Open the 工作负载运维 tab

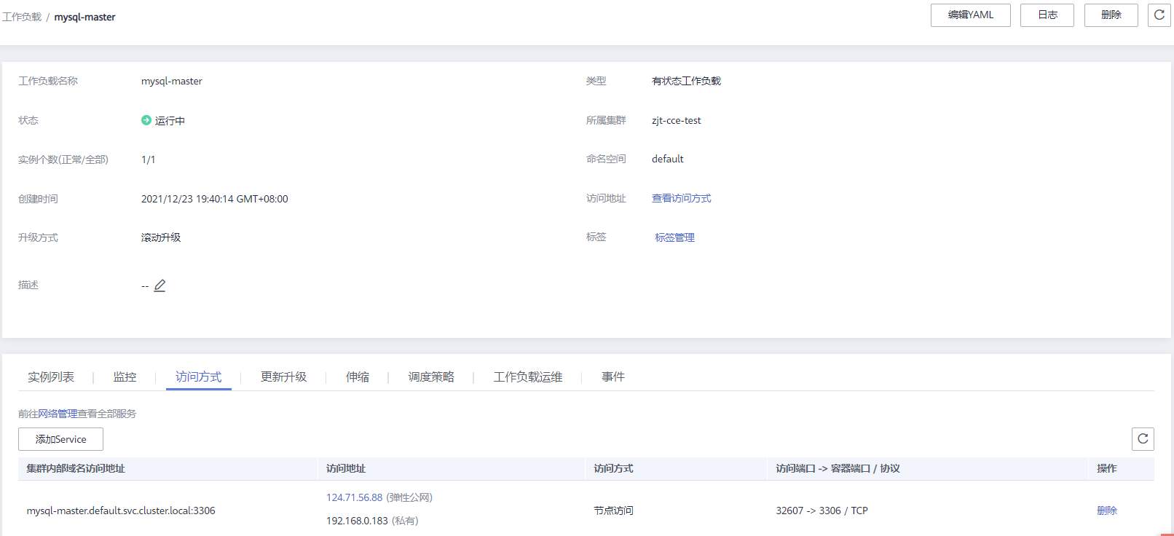tap(527, 377)
